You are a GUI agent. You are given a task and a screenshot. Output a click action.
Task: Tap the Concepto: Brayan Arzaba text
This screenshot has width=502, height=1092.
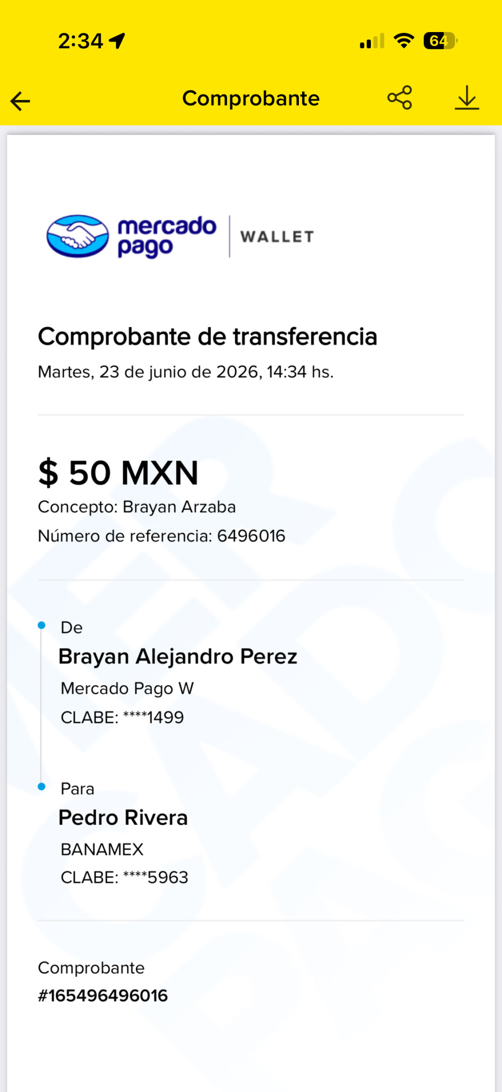pos(137,507)
